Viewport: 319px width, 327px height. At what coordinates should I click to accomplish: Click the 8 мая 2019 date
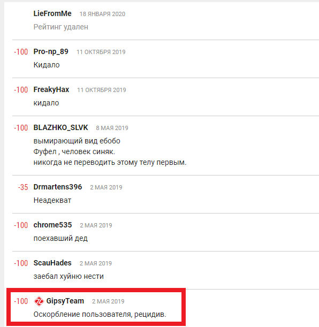tap(112, 128)
